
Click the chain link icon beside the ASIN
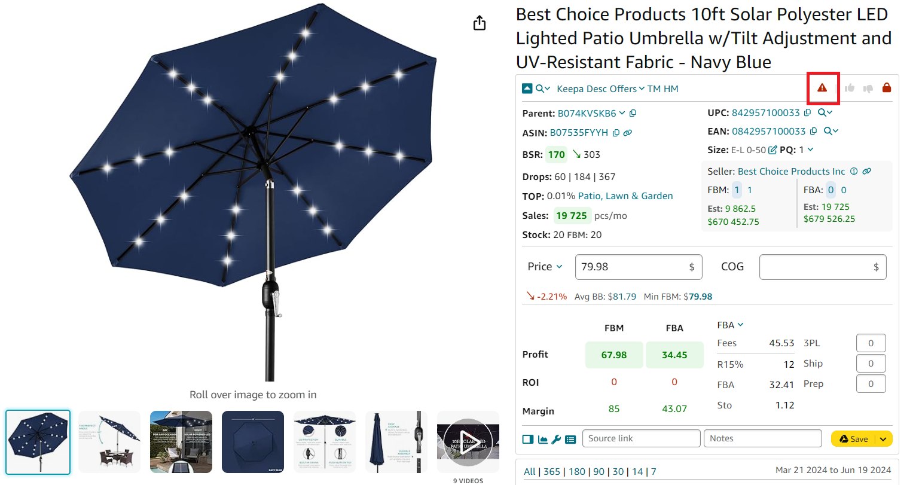(x=627, y=132)
